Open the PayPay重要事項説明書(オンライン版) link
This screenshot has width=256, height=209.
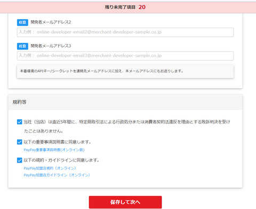(x=54, y=150)
